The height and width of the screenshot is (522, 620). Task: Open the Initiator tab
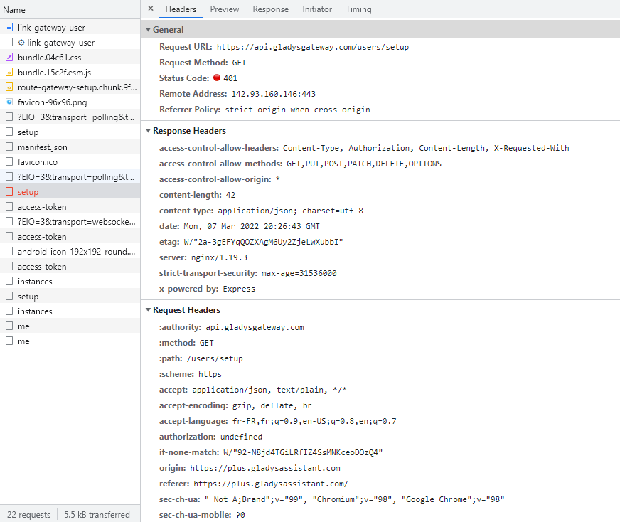click(x=317, y=9)
